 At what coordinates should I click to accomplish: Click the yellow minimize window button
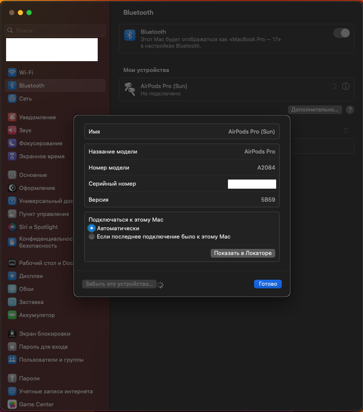20,12
